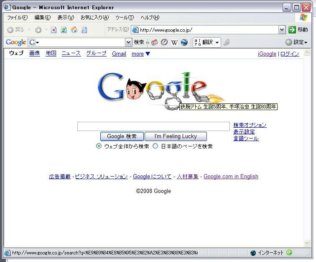Viewport: 316px width, 262px height.
Task: Open the Gmail link
Action: 119,54
